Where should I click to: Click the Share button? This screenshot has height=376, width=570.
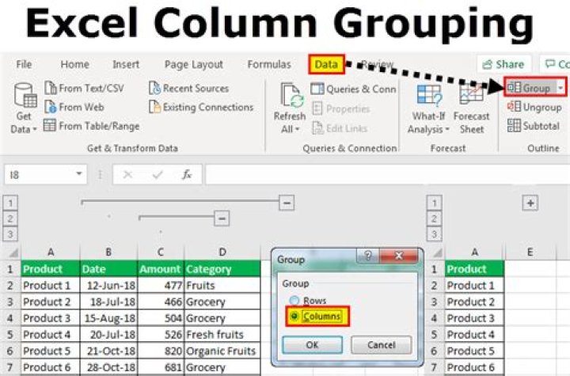coord(503,64)
